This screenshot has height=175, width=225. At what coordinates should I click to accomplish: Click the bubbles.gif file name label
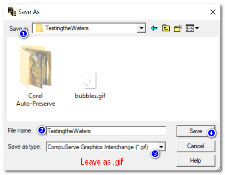click(x=90, y=96)
